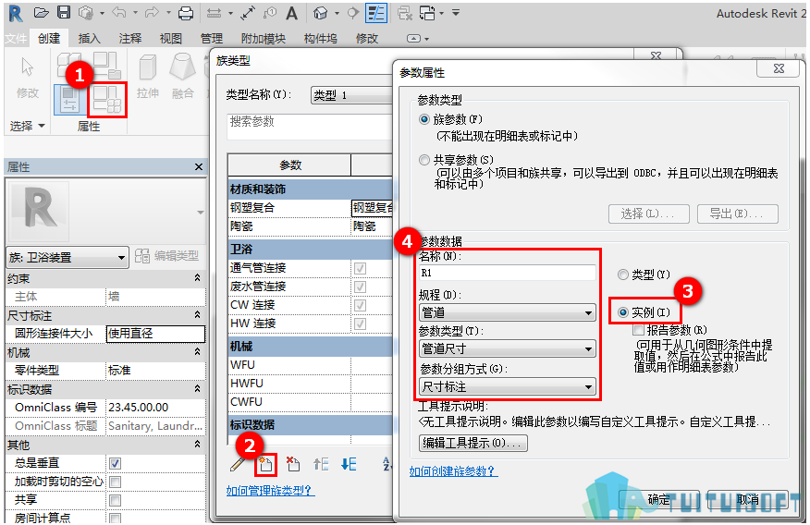Select the 实例 (Instance) radio button
The image size is (810, 525).
(623, 312)
